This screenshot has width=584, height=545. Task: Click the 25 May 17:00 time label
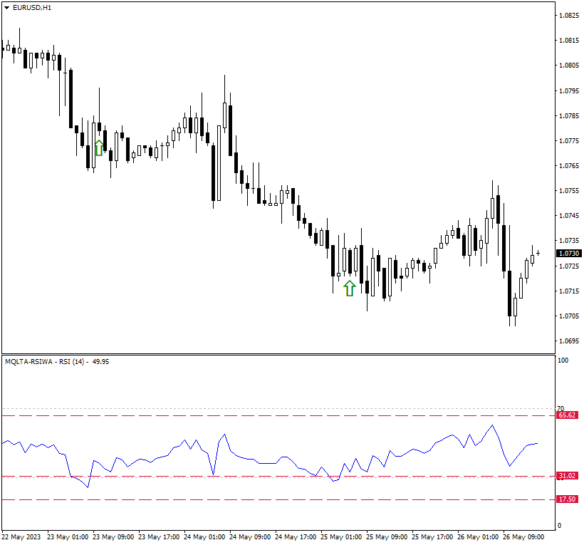[432, 537]
